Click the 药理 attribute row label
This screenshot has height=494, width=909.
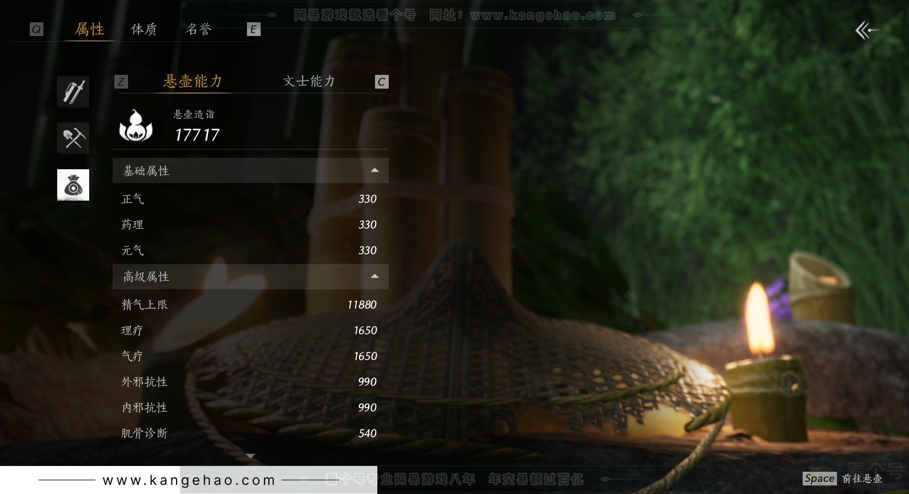pos(133,225)
